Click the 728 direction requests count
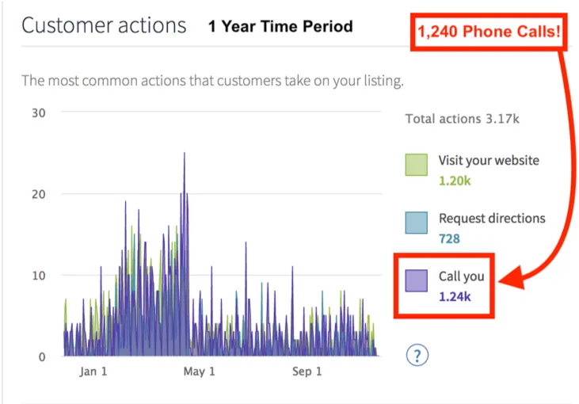 (x=450, y=238)
